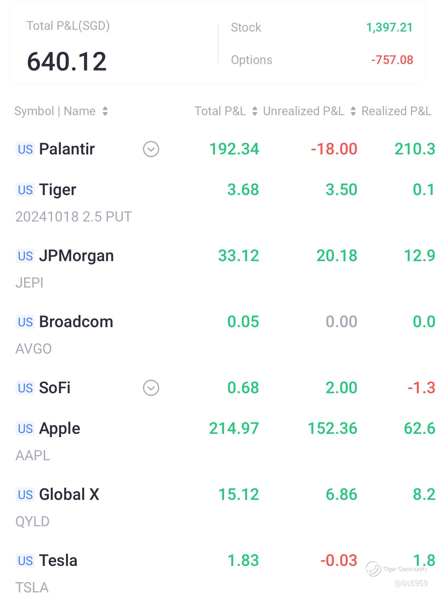Select the Realized P&L column header
Viewport: 436px width, 593px height.
click(396, 111)
